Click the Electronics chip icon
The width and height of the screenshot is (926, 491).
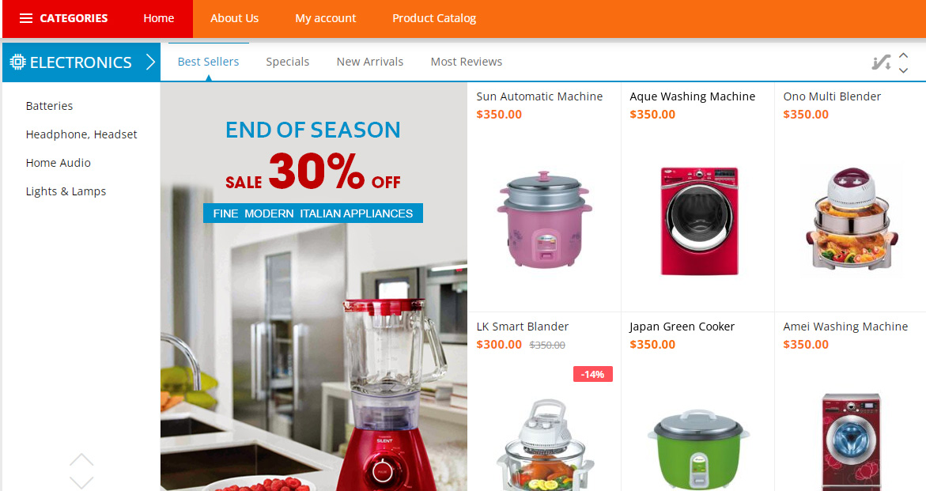17,62
